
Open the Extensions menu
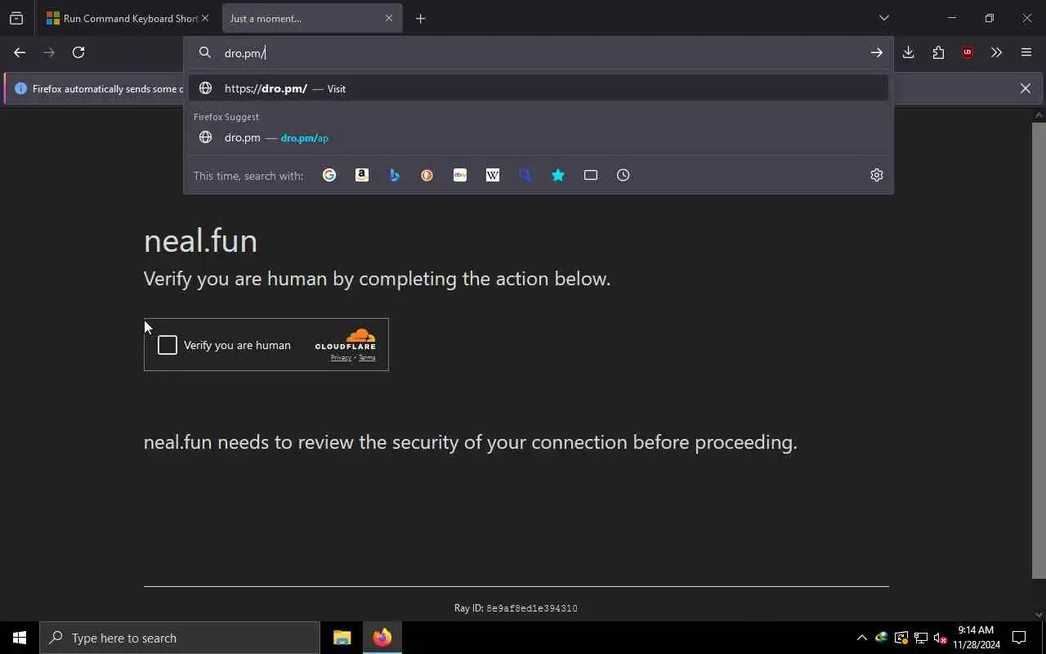pyautogui.click(x=938, y=52)
